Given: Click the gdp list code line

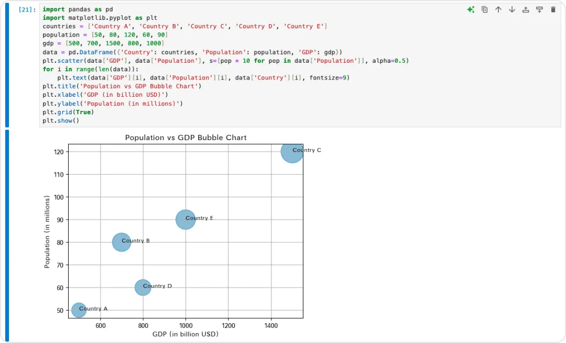Looking at the screenshot, I should coord(103,43).
